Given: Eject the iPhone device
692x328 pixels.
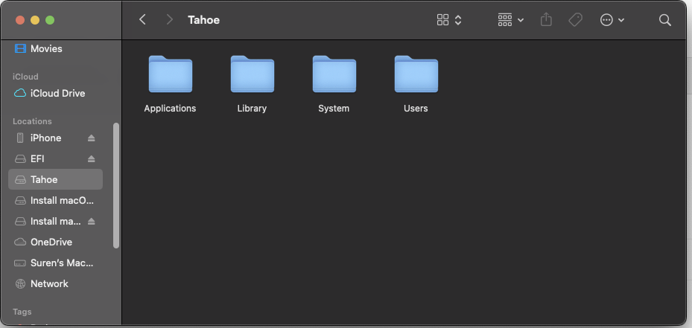Looking at the screenshot, I should [x=92, y=138].
